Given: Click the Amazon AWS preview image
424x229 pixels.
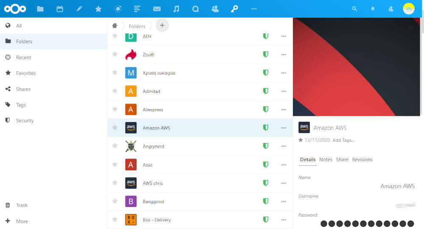Looking at the screenshot, I should coord(357,67).
